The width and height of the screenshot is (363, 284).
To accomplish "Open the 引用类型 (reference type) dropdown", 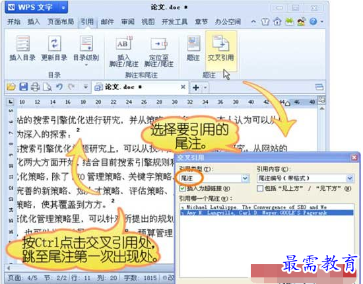I will [245, 178].
